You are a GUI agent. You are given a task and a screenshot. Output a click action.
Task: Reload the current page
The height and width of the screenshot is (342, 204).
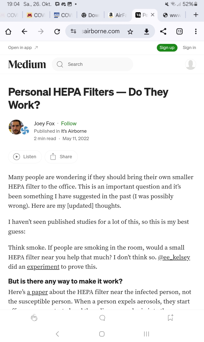coord(57,31)
